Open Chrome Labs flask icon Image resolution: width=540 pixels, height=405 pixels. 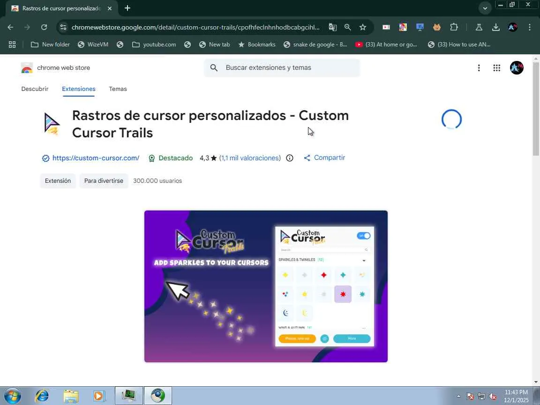tap(479, 27)
